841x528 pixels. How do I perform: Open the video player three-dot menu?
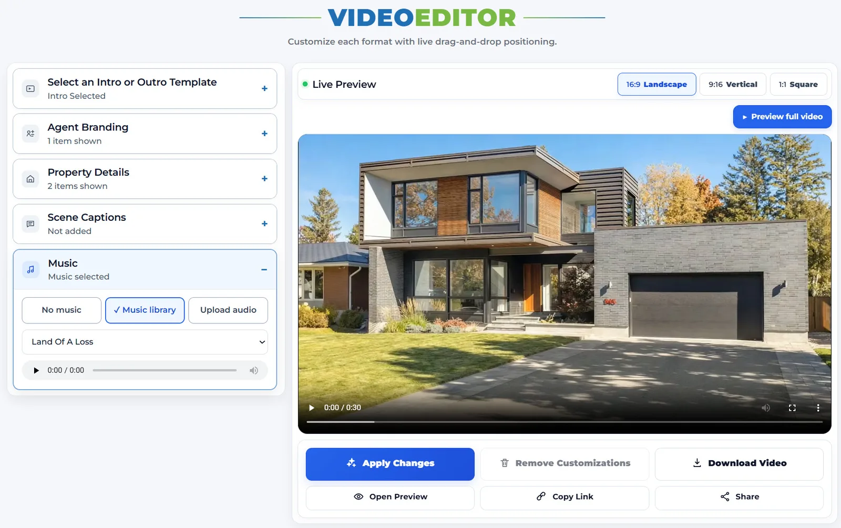(818, 408)
